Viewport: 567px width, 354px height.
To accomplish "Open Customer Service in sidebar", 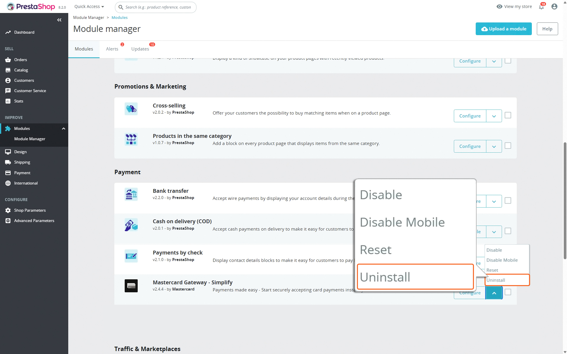I will [30, 91].
